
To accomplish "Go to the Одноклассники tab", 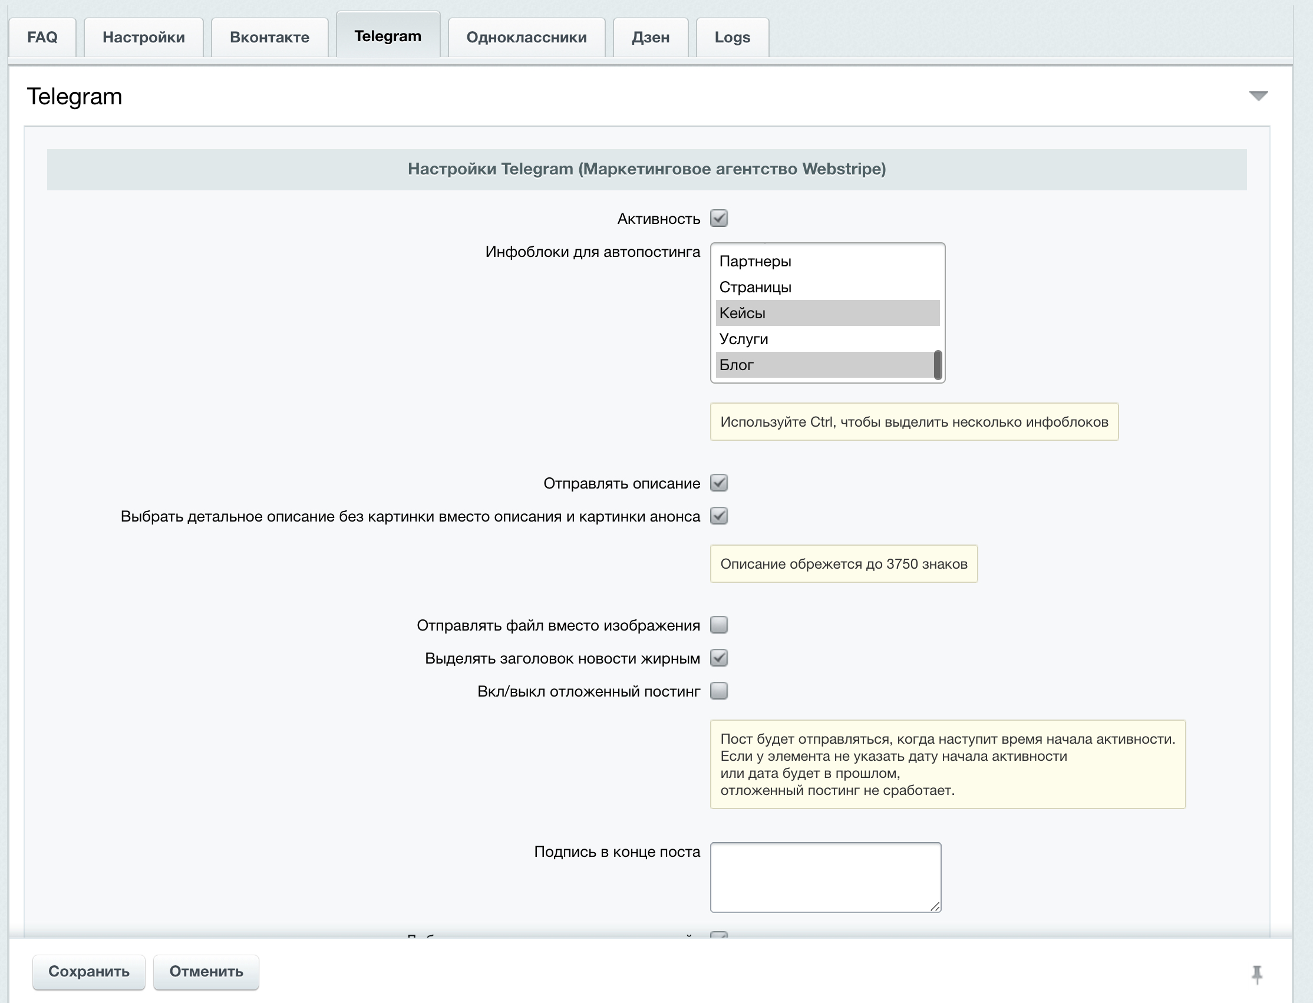I will (x=526, y=37).
